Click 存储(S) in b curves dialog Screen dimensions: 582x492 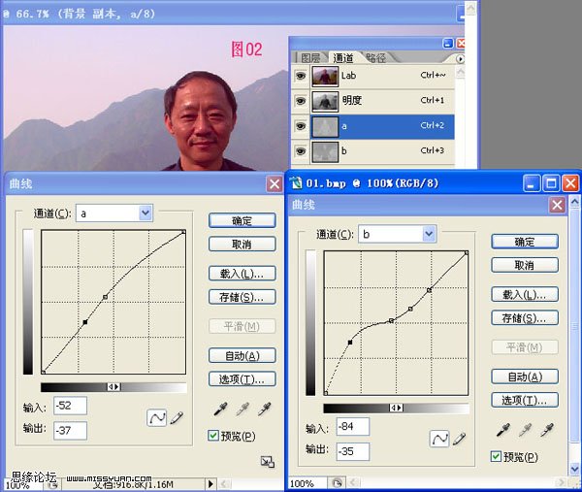[x=525, y=318]
